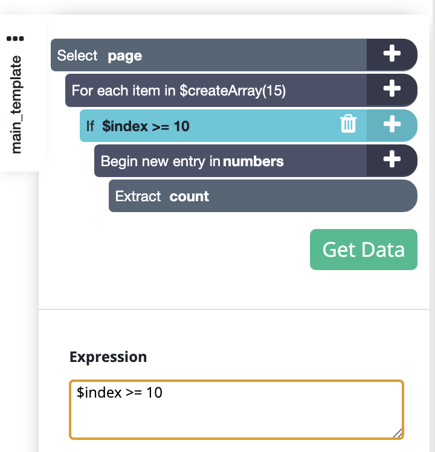Click the bold "page" selection name
435x452 pixels.
pyautogui.click(x=124, y=56)
